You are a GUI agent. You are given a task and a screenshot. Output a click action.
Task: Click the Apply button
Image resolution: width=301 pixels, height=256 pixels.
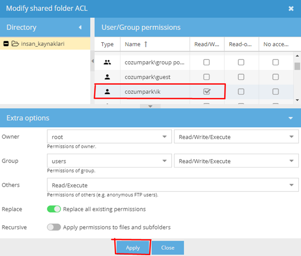tap(133, 248)
